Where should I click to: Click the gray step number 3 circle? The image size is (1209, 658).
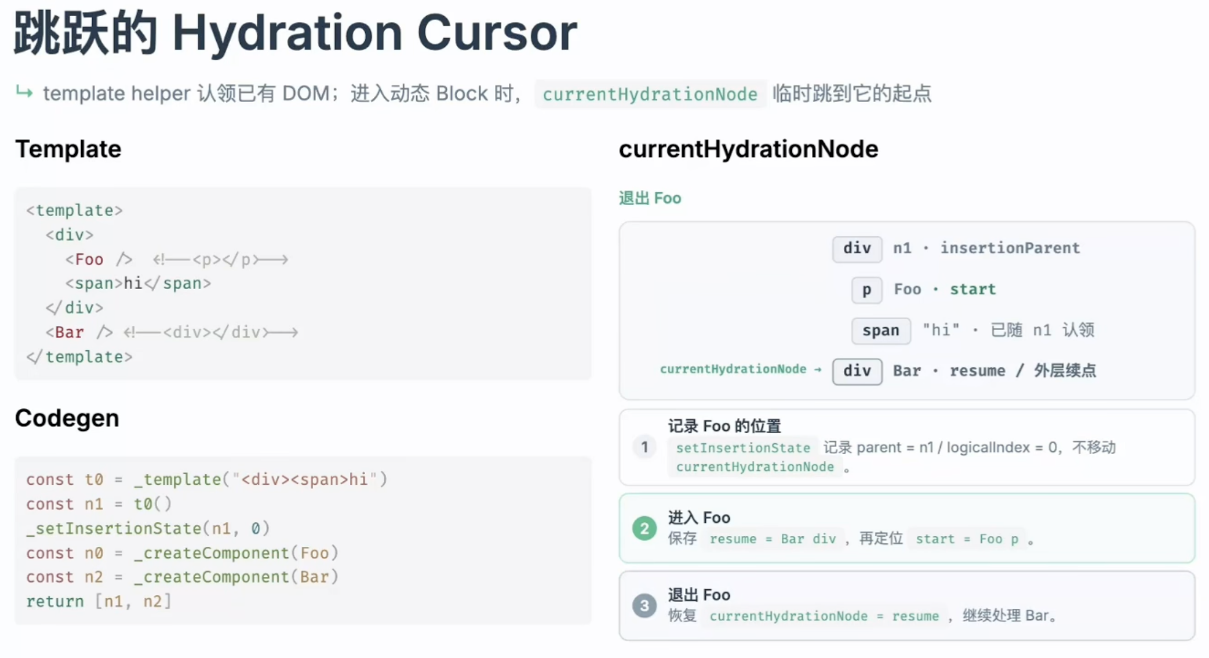pos(644,606)
